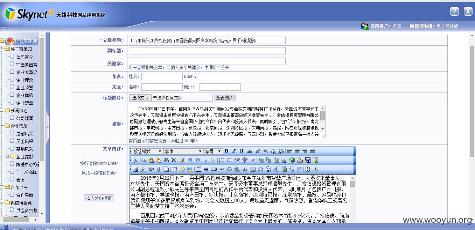Insert anchor bookmark icon
Viewport: 475px width, 230px height.
[x=245, y=169]
